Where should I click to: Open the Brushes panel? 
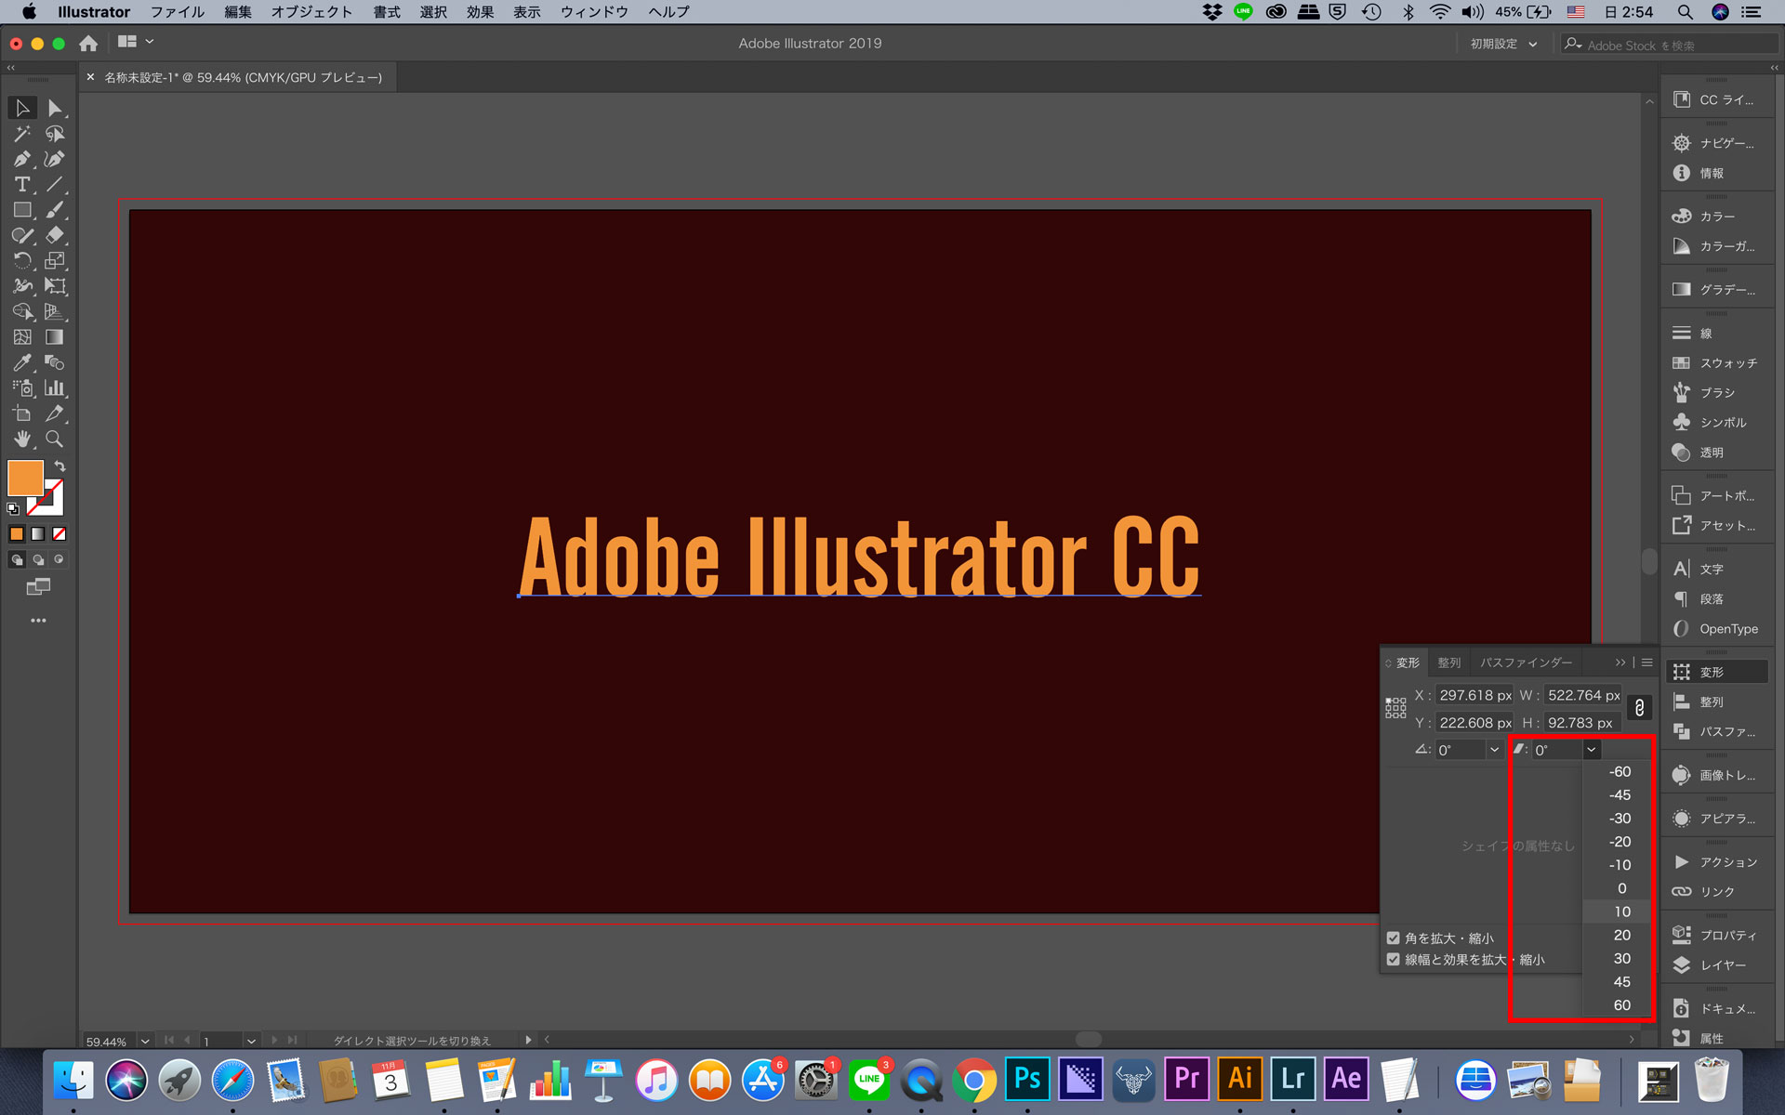[x=1715, y=392]
